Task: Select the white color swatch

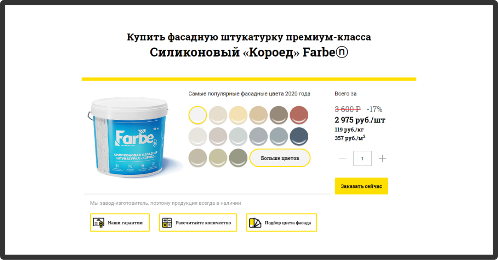Action: [197, 115]
